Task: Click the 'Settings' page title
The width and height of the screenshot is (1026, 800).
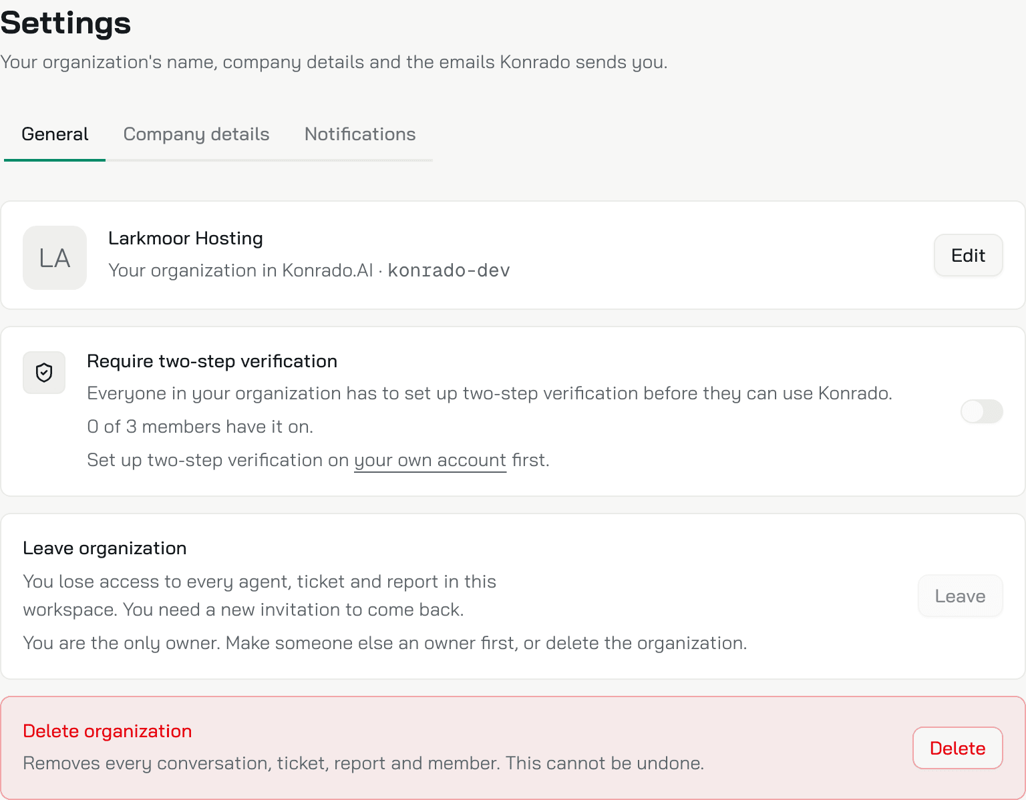Action: tap(65, 23)
